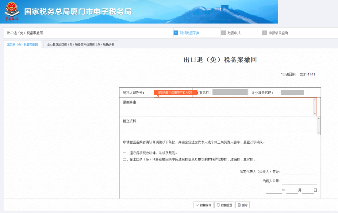Viewport: 338px width, 213px height.
Task: Open 企业撤回出口退（免）税备案未结清退（免）税确认书 tab
Action: pos(80,45)
